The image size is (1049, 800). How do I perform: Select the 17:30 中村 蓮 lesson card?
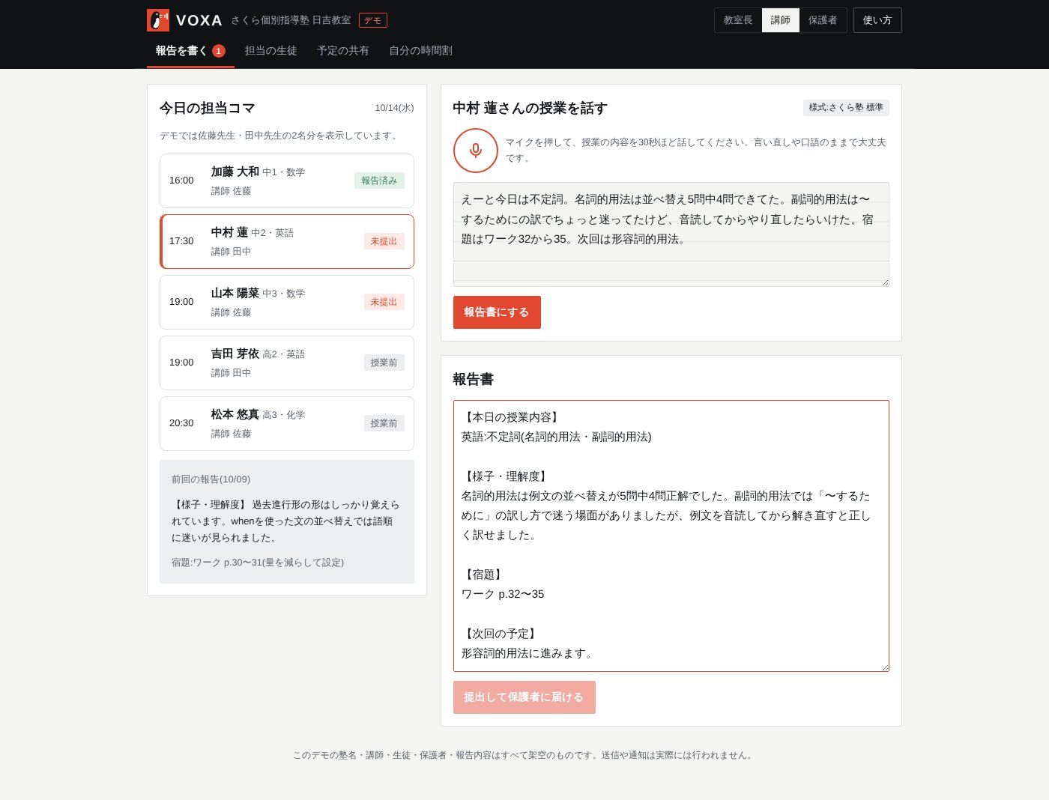287,241
